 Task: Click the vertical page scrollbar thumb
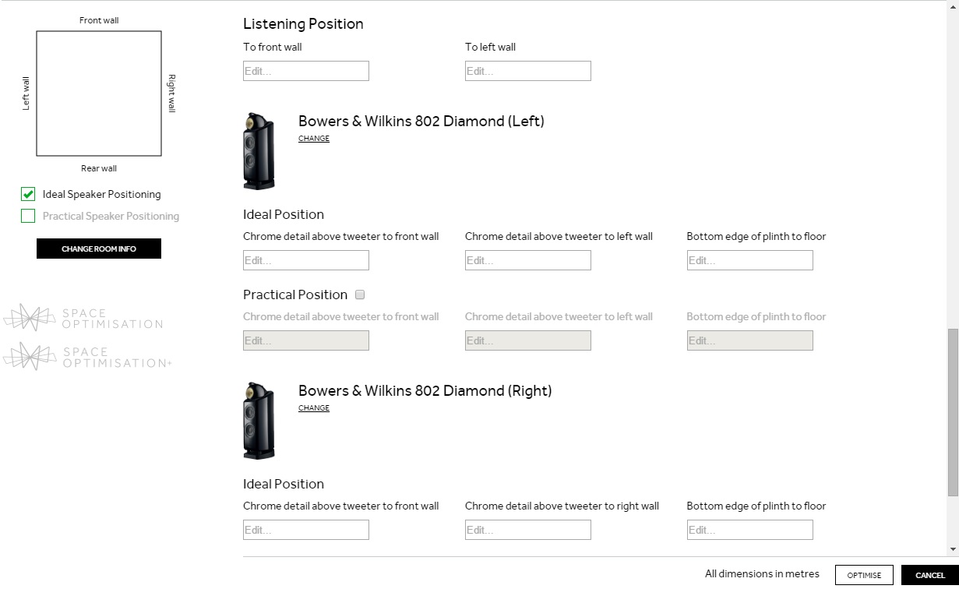click(953, 411)
